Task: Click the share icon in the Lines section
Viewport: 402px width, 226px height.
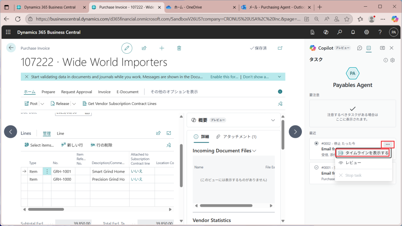Action: click(x=159, y=133)
